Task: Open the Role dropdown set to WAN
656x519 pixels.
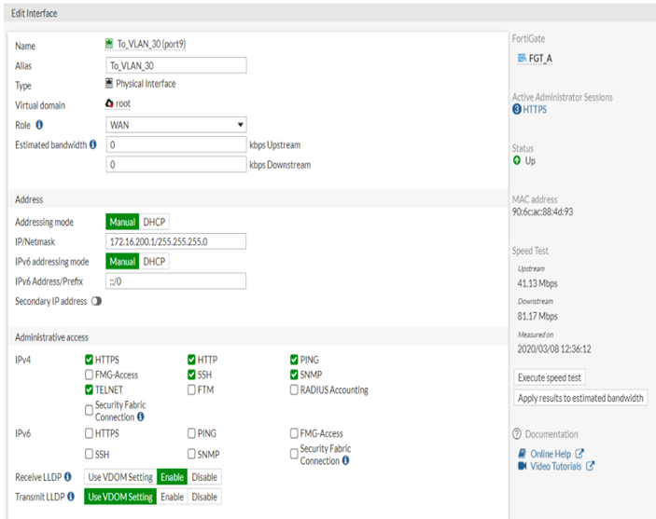Action: click(176, 125)
